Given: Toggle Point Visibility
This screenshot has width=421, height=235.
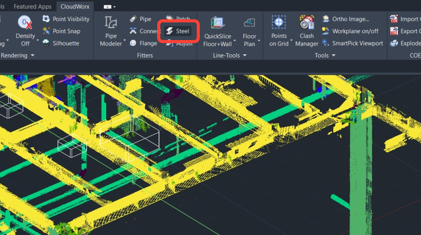Looking at the screenshot, I should 66,19.
